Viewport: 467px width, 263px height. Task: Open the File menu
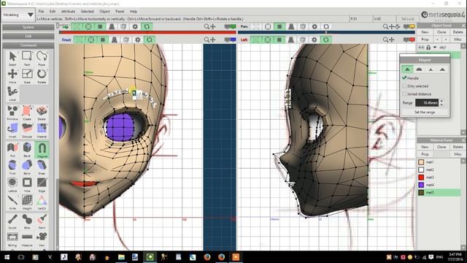[41, 12]
